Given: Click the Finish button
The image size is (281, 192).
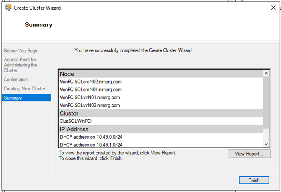Looking at the screenshot, I should tap(254, 180).
